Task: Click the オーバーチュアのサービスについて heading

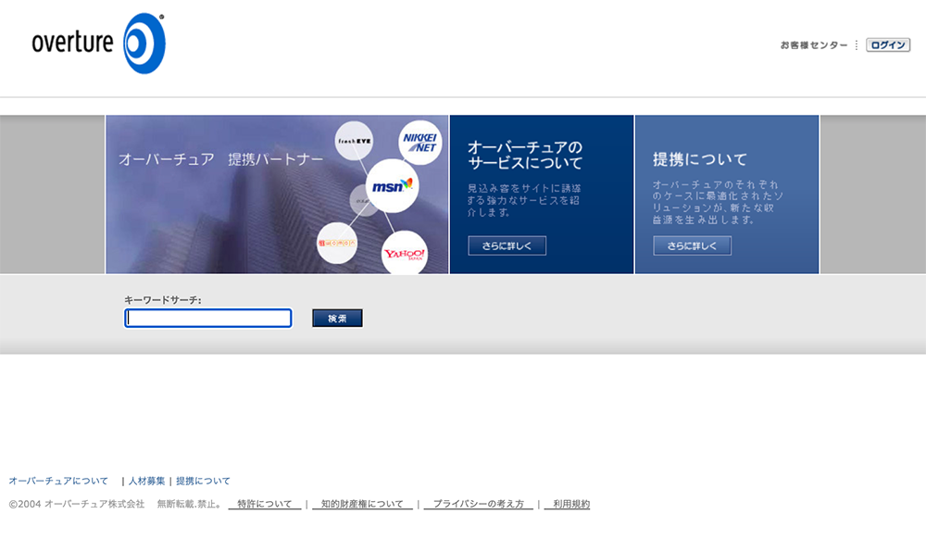Action: [525, 155]
